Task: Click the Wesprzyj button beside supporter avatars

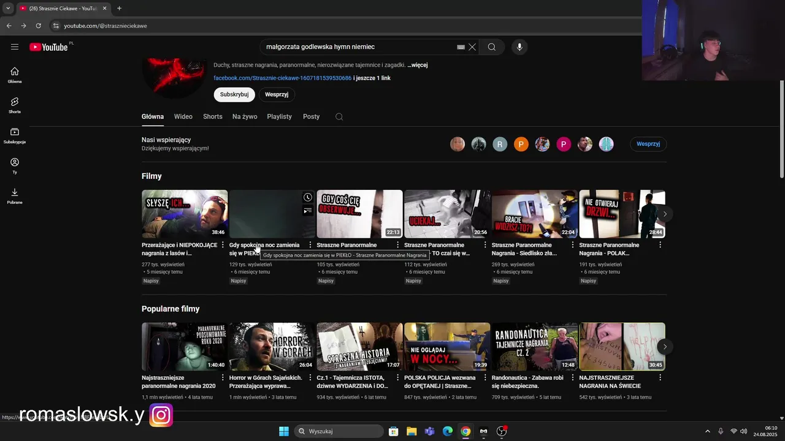Action: point(648,144)
